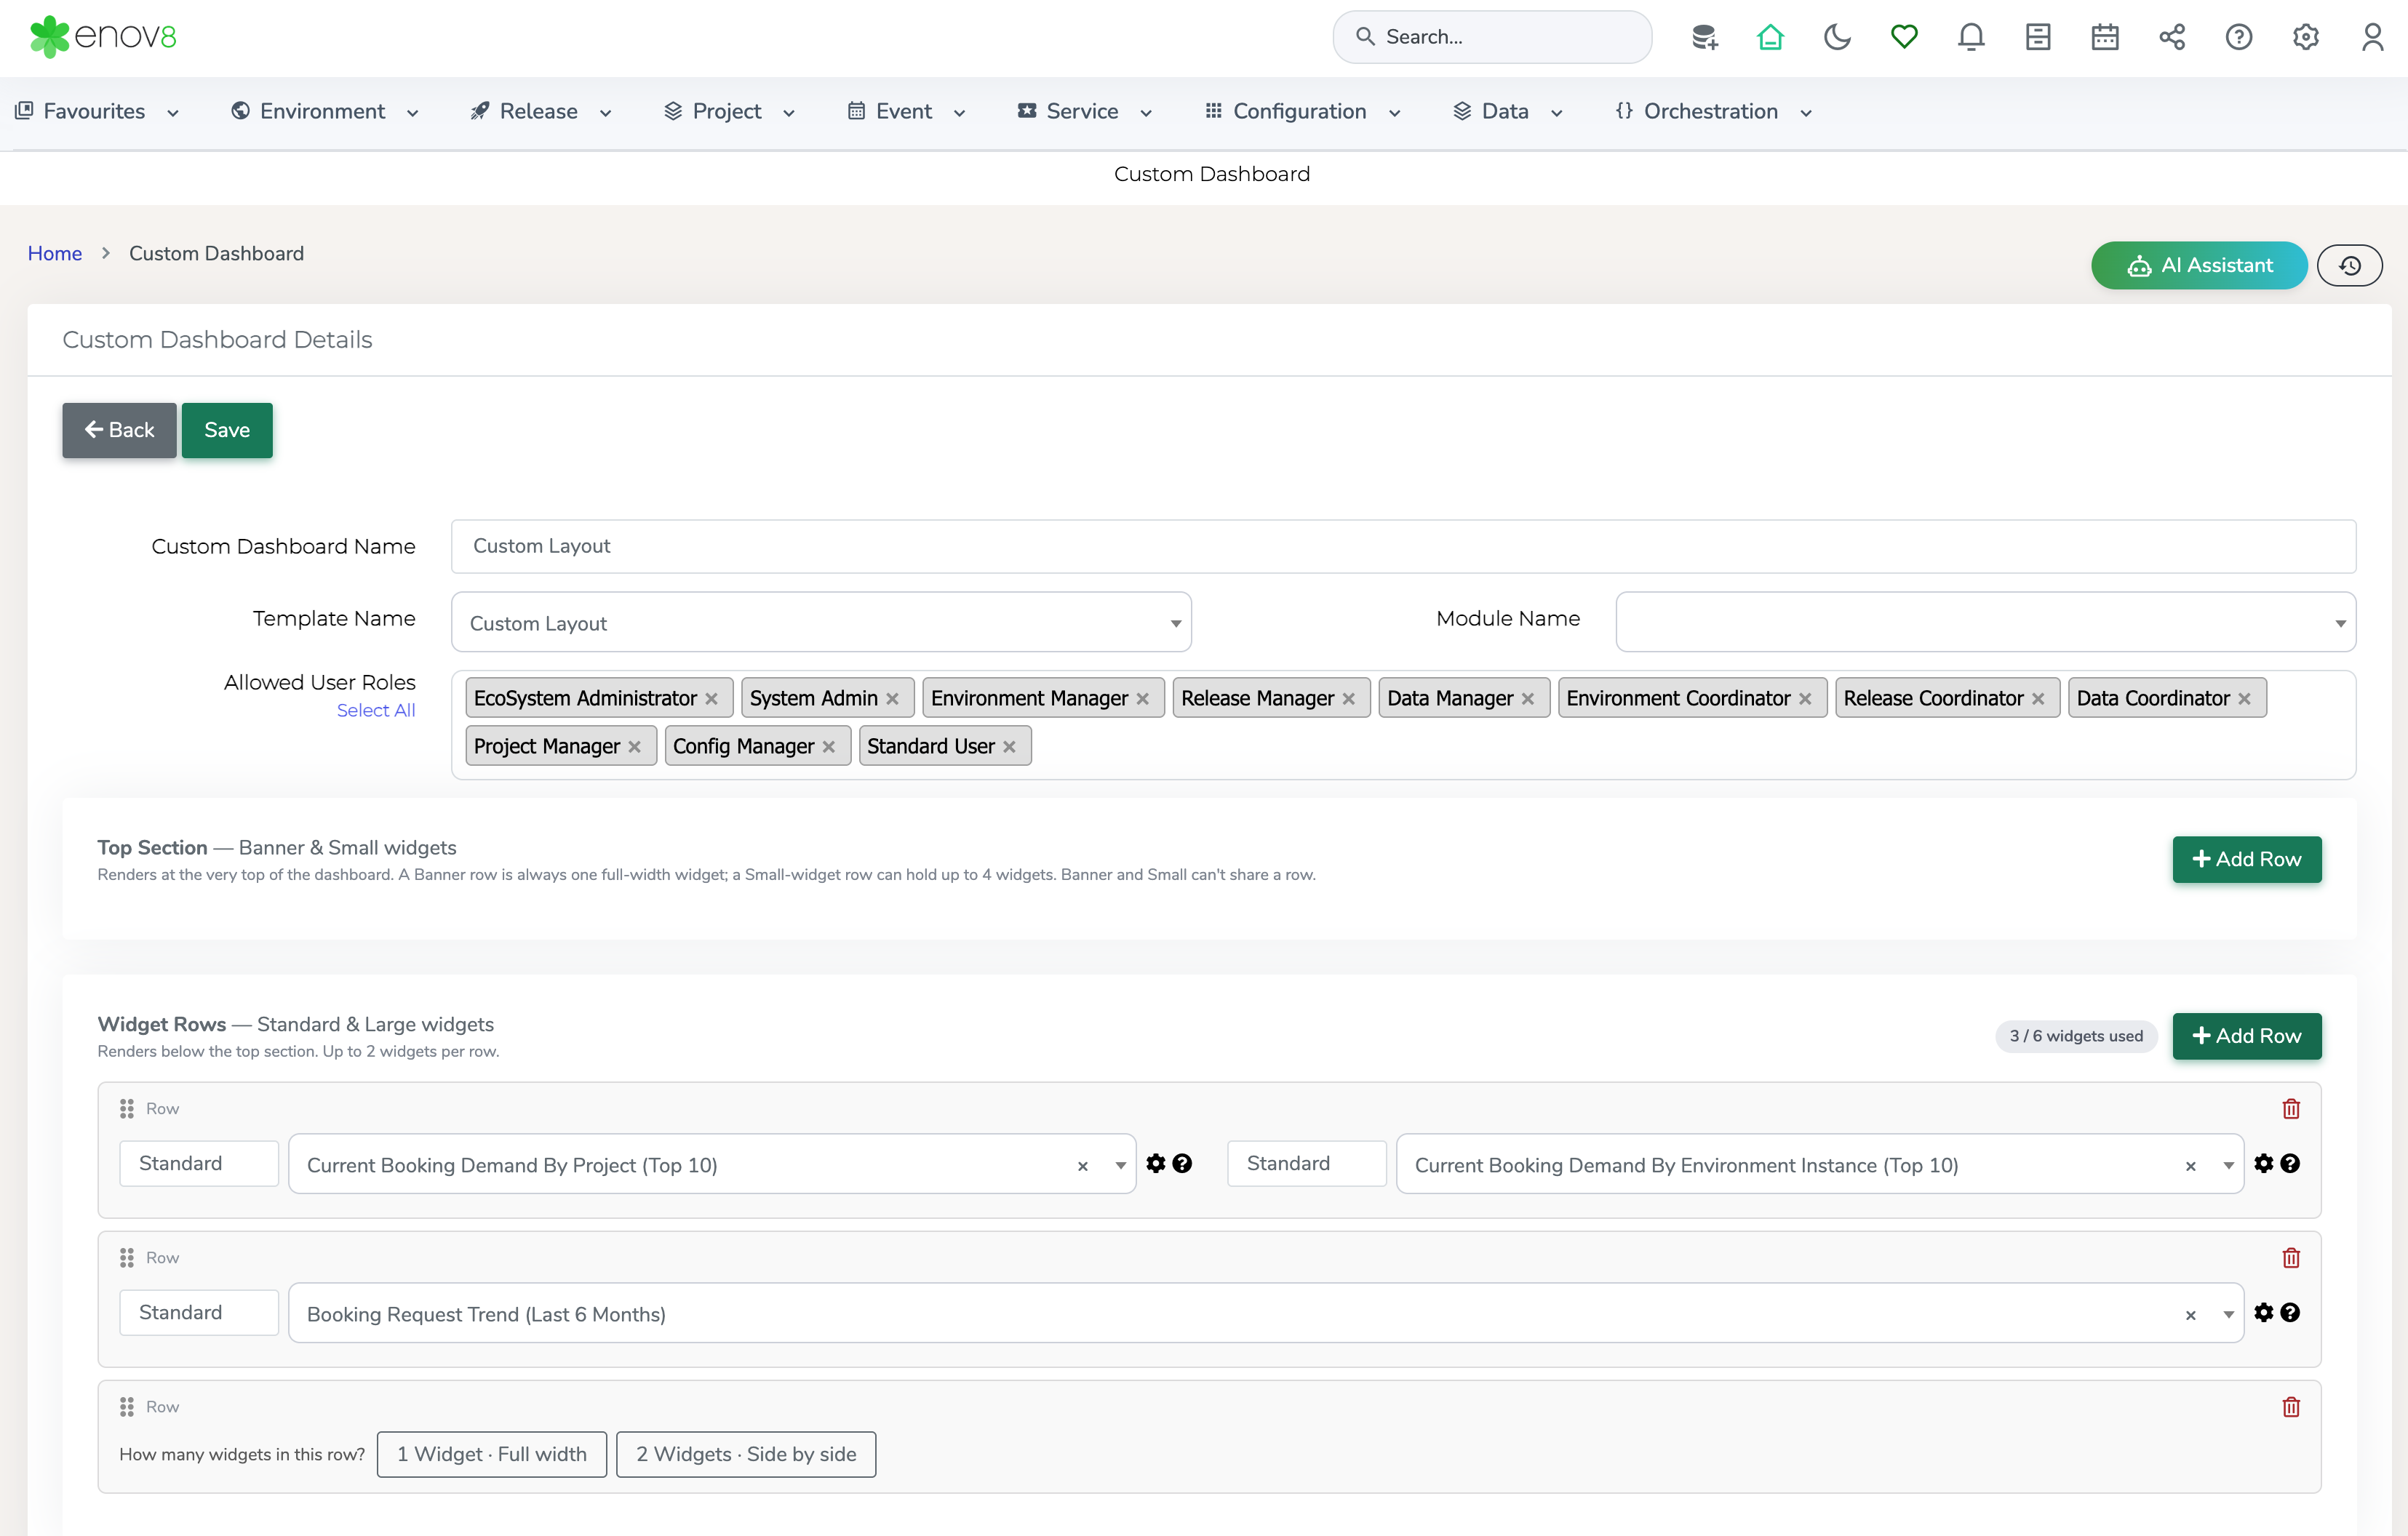2408x1536 pixels.
Task: Configure Current Booking Demand By Project widget
Action: 1156,1163
